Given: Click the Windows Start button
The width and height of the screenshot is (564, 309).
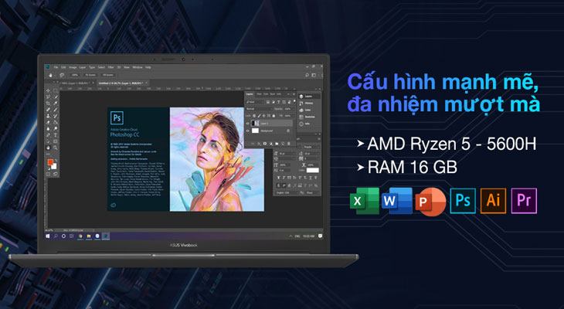Looking at the screenshot, I should click(47, 236).
